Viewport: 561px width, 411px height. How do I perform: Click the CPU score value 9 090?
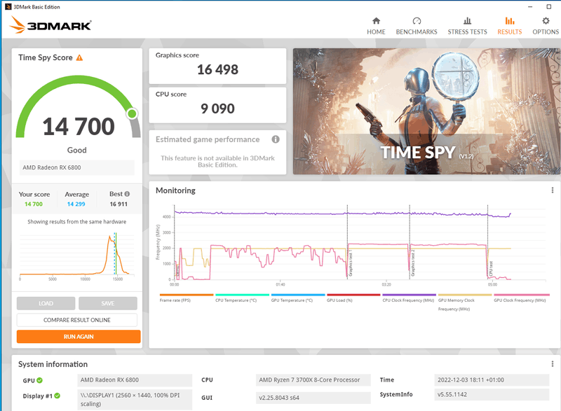pyautogui.click(x=217, y=109)
